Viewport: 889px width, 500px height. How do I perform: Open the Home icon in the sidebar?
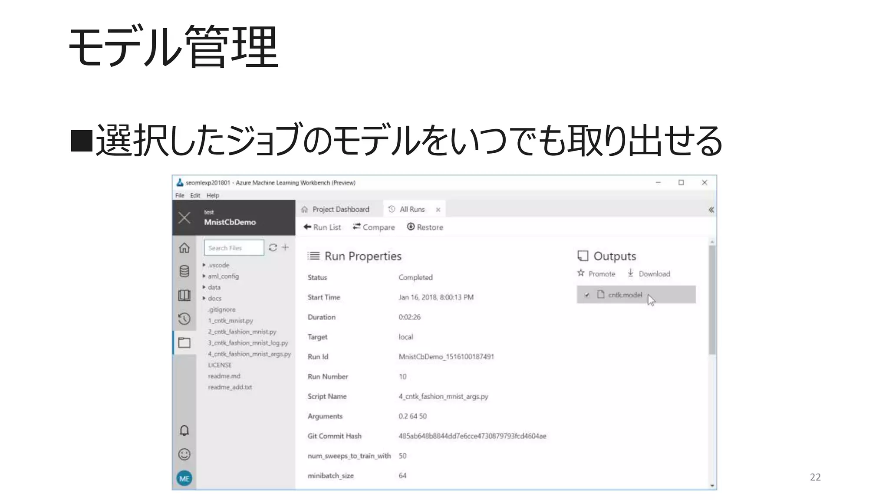pos(184,248)
